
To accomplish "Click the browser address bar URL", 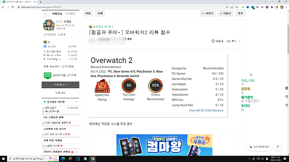I will (41, 7).
